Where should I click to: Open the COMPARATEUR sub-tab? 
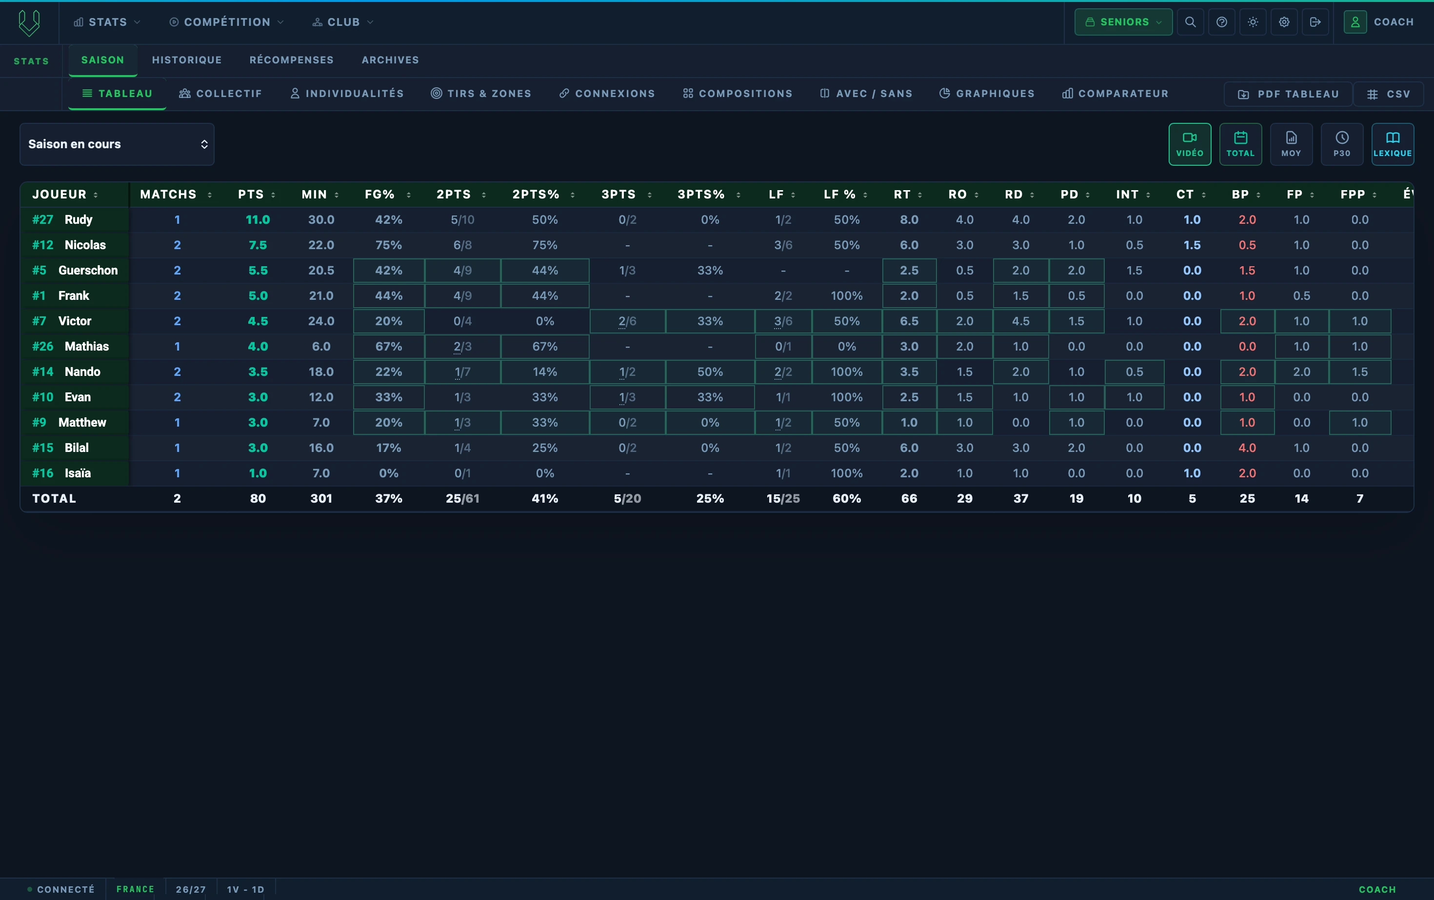pyautogui.click(x=1115, y=94)
